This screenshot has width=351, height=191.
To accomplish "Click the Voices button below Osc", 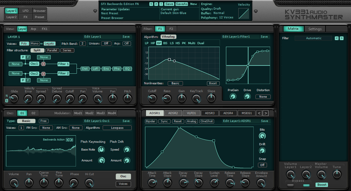I will click(123, 184).
